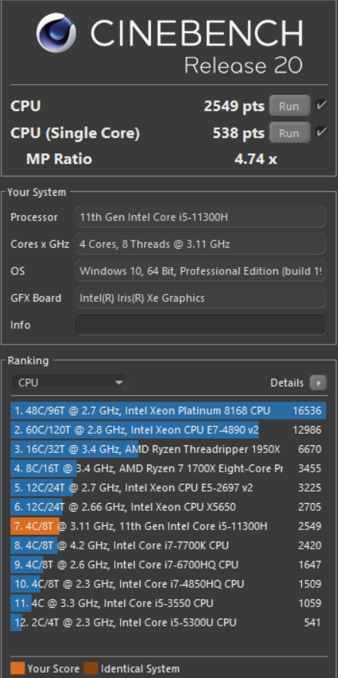Click the GFX Board field
Viewport: 338px width, 678px height.
(x=200, y=298)
